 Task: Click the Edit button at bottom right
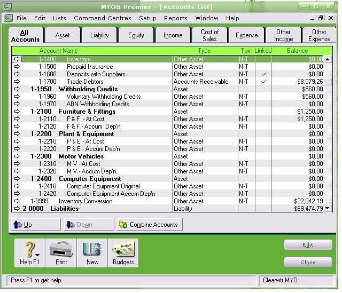click(308, 244)
